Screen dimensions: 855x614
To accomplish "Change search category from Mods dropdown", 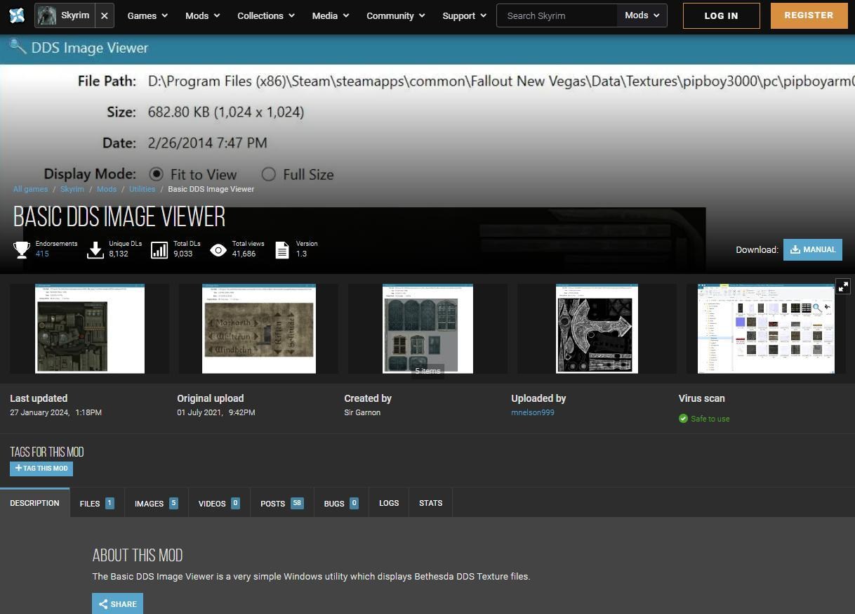I will click(x=642, y=15).
